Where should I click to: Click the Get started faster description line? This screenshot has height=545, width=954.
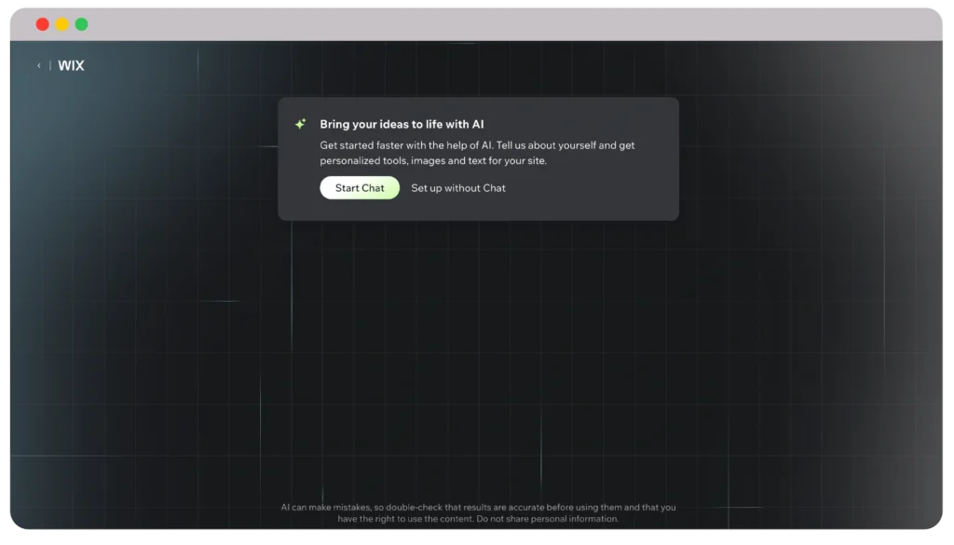(x=477, y=145)
